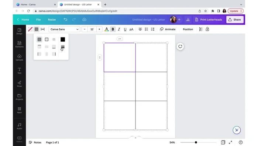
Task: Toggle italic formatting
Action: [119, 29]
